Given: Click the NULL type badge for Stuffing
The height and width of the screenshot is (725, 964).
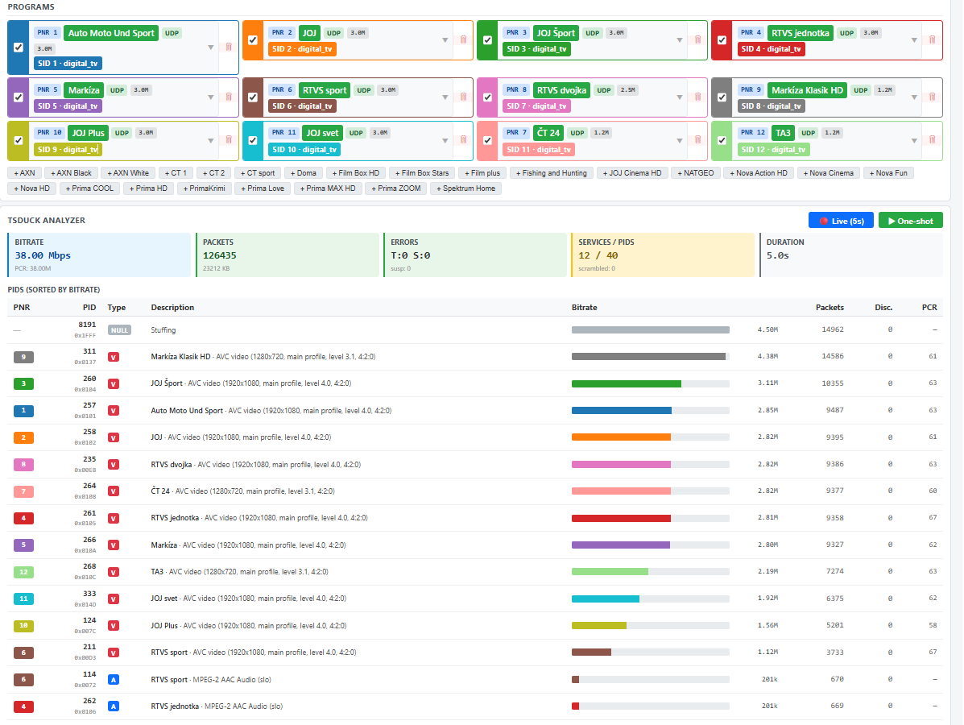Looking at the screenshot, I should click(119, 330).
